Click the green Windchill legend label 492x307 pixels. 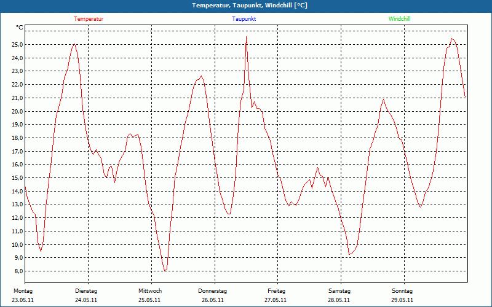pyautogui.click(x=399, y=19)
